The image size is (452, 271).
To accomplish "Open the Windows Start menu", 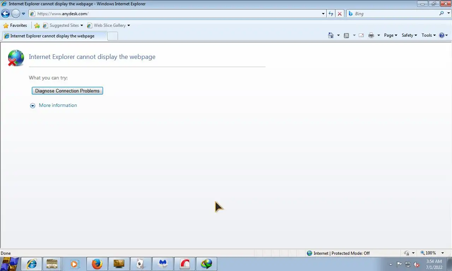I will (9, 264).
